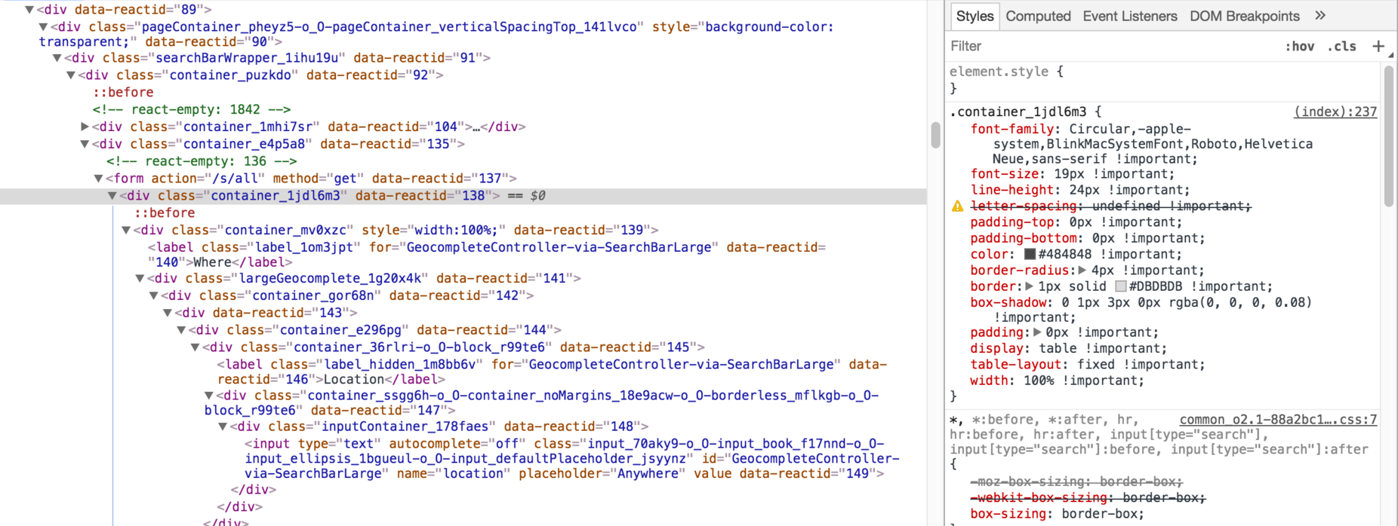Collapse the container_gor68n div
The width and height of the screenshot is (1398, 526).
pyautogui.click(x=153, y=296)
